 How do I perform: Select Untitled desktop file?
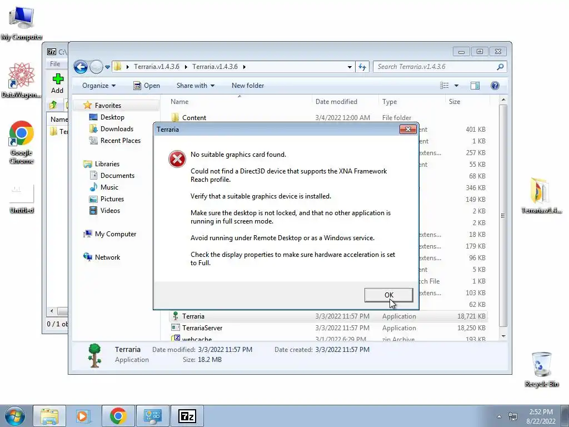22,199
